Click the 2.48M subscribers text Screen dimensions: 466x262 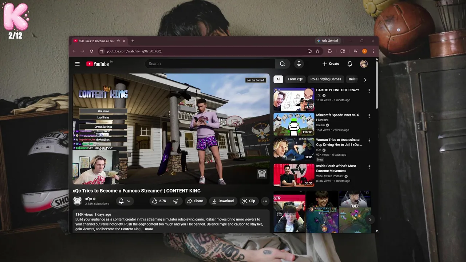pos(97,204)
